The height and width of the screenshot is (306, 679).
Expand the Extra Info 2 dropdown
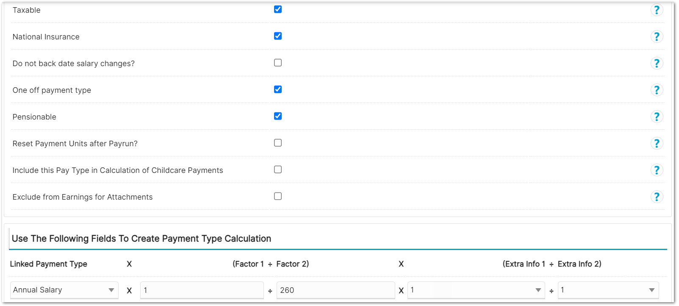click(x=608, y=290)
